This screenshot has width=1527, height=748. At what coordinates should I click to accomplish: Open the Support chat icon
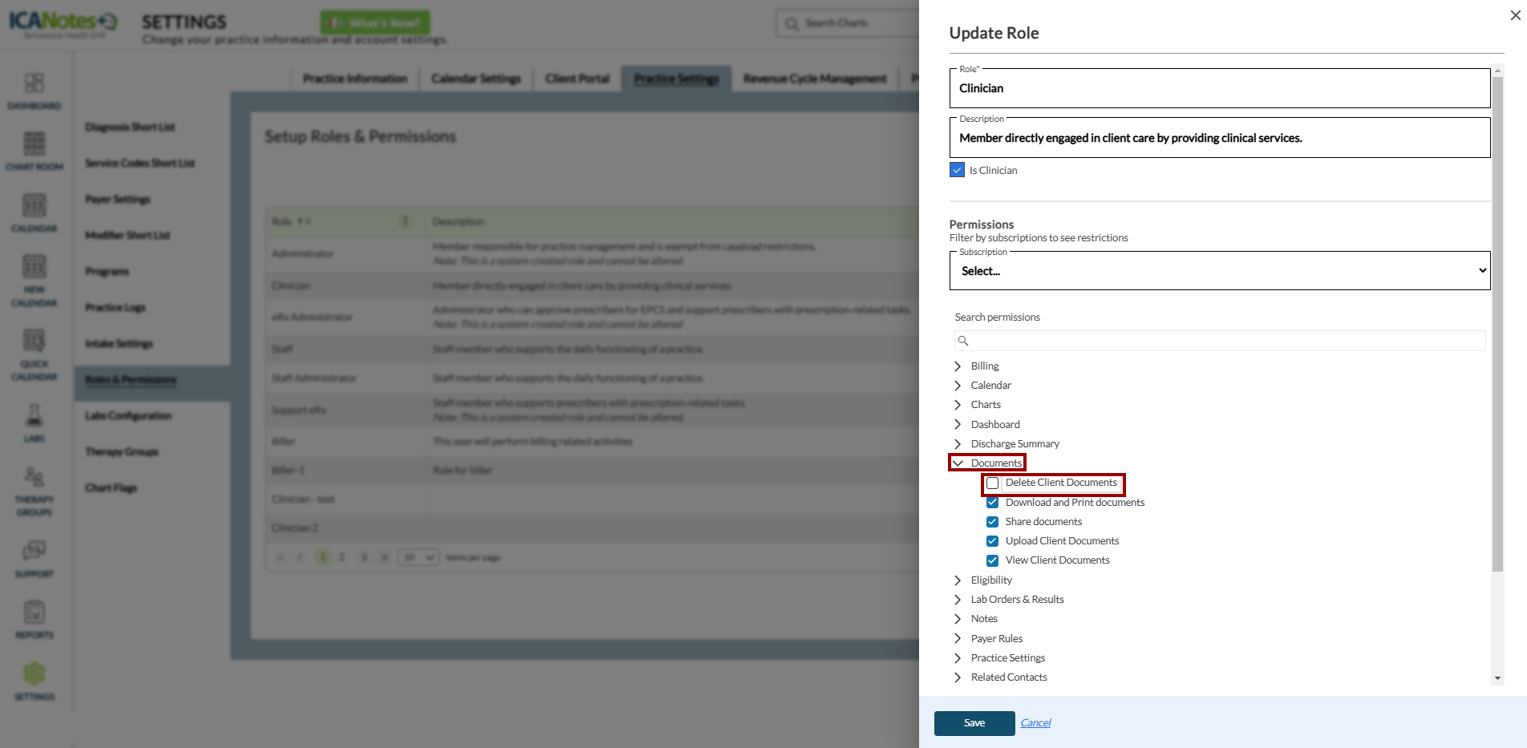point(34,551)
